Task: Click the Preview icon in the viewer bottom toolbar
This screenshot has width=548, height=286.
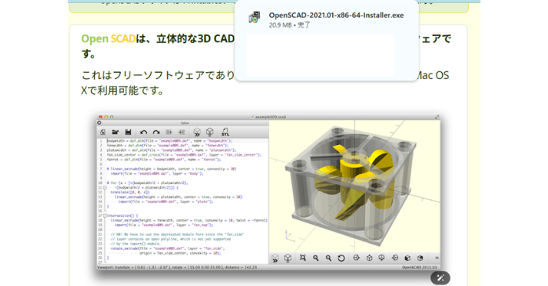Action: 275,258
